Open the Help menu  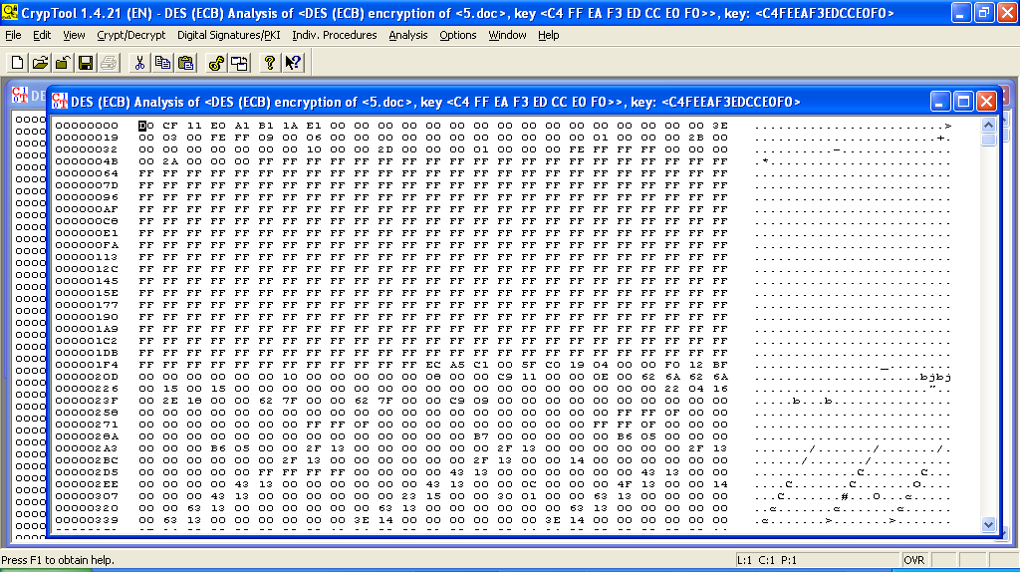point(549,35)
